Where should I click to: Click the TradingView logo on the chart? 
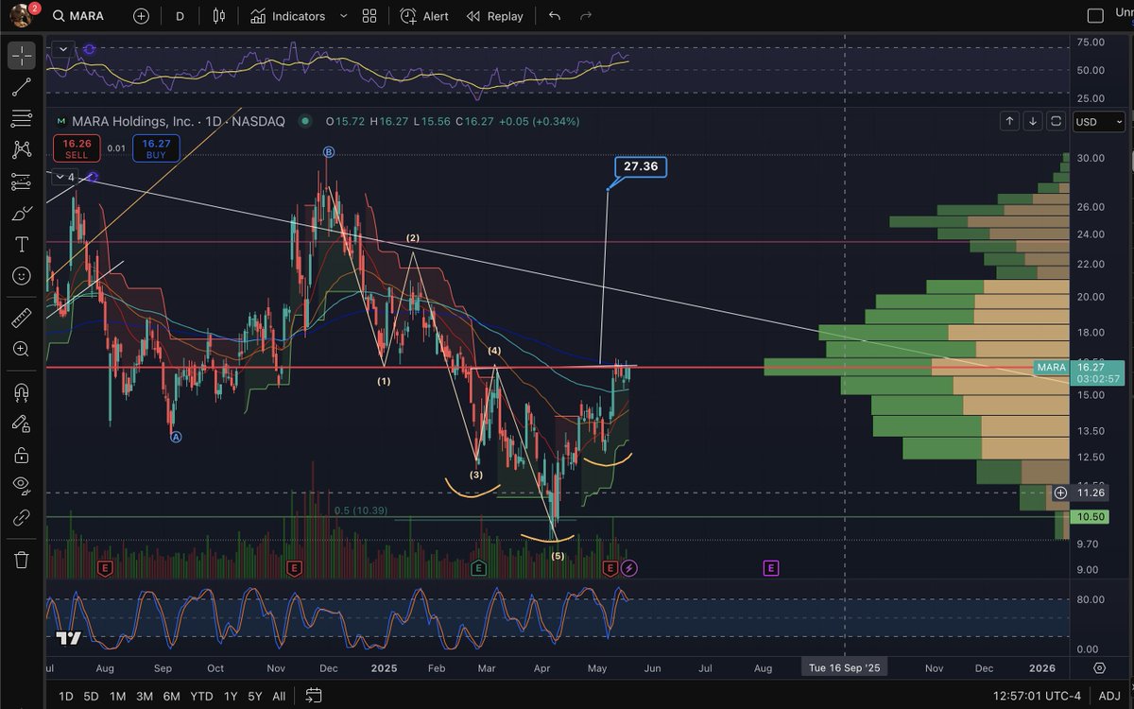click(68, 639)
